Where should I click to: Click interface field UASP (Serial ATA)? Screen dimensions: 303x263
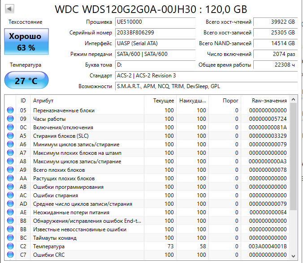tap(156, 43)
